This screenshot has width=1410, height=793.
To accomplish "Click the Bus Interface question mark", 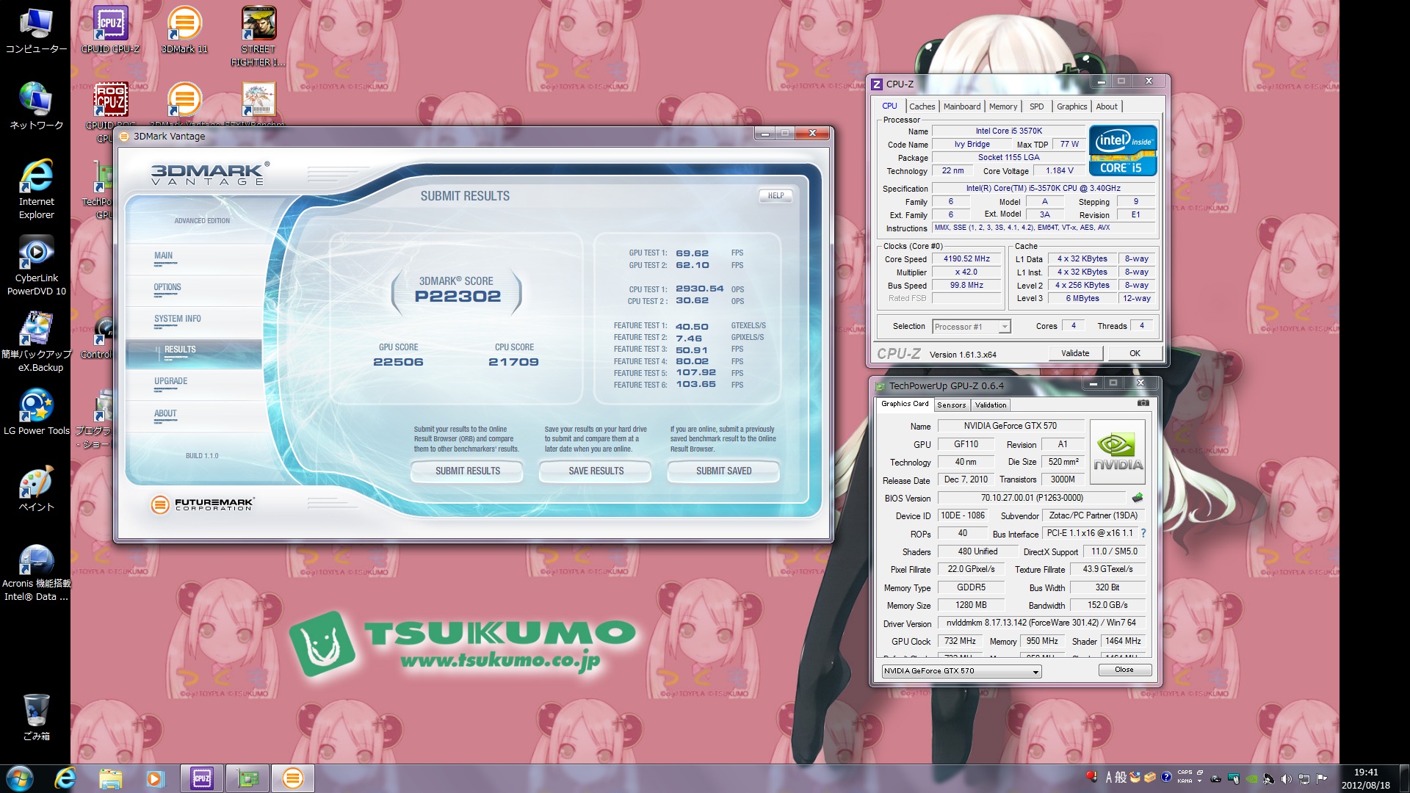I will coord(1143,534).
